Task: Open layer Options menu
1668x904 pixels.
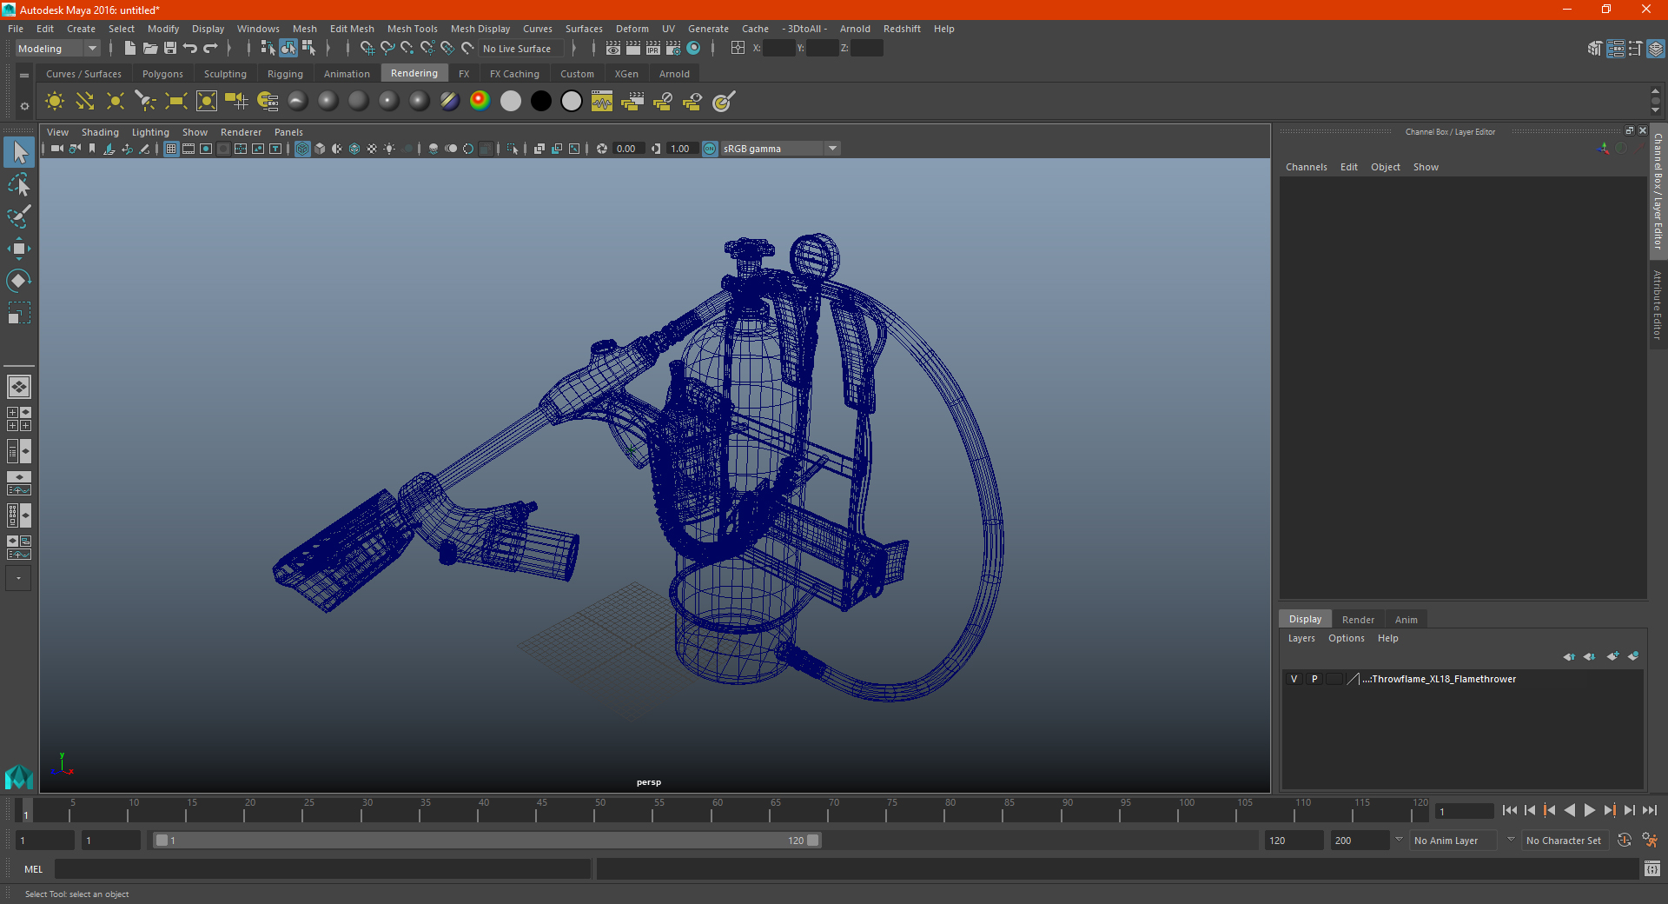Action: [x=1346, y=638]
